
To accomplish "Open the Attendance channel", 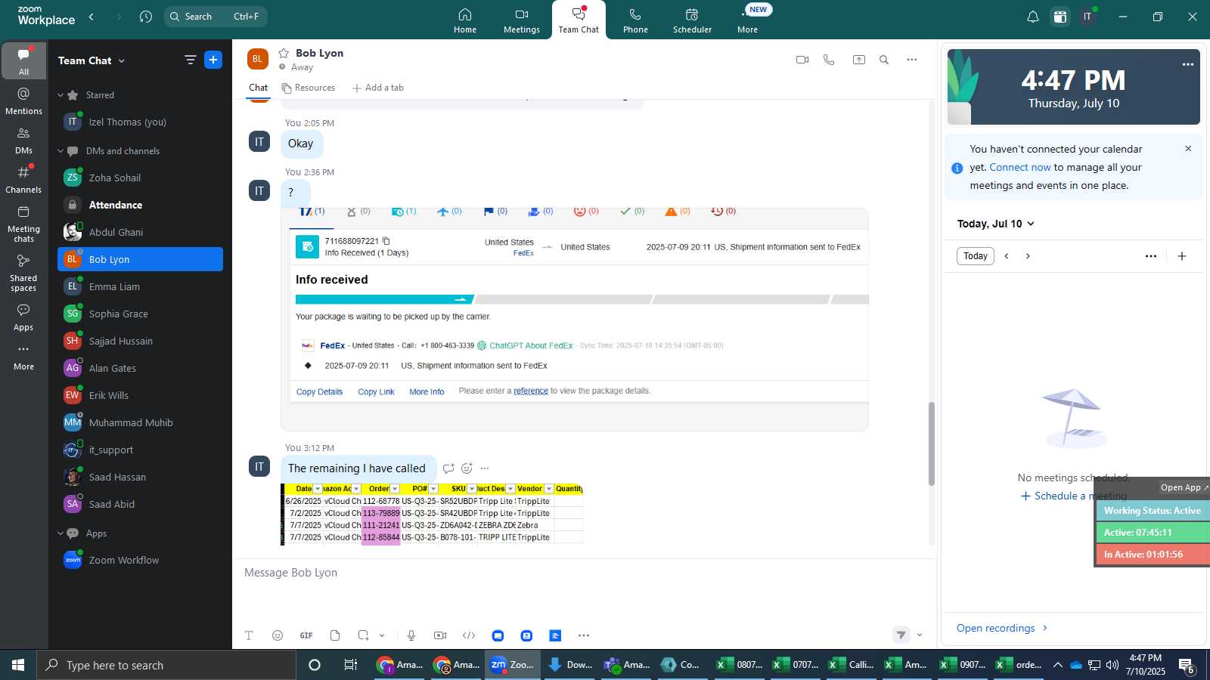I will (x=140, y=205).
